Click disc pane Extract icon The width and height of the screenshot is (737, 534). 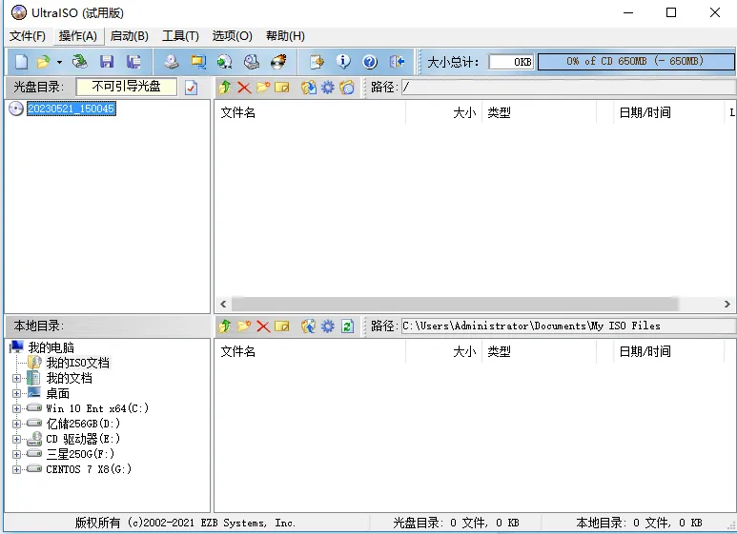308,88
